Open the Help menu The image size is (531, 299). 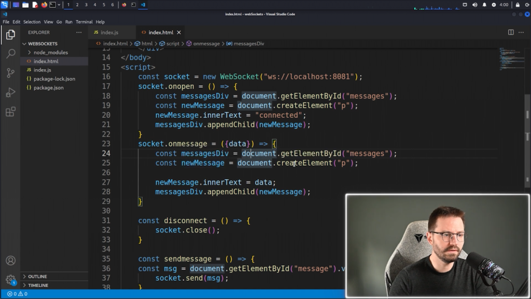click(100, 22)
